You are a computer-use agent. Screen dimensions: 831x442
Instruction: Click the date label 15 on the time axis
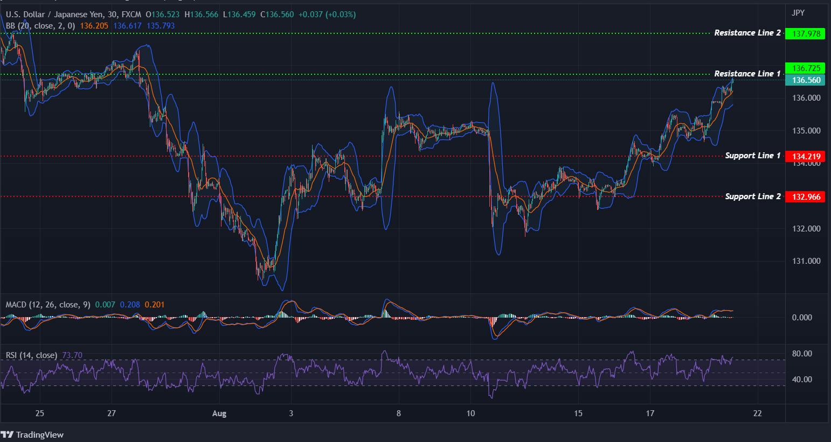578,413
